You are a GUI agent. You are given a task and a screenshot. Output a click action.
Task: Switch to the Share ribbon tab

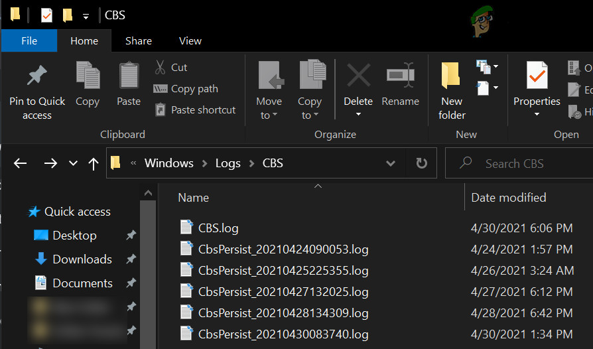coord(138,40)
